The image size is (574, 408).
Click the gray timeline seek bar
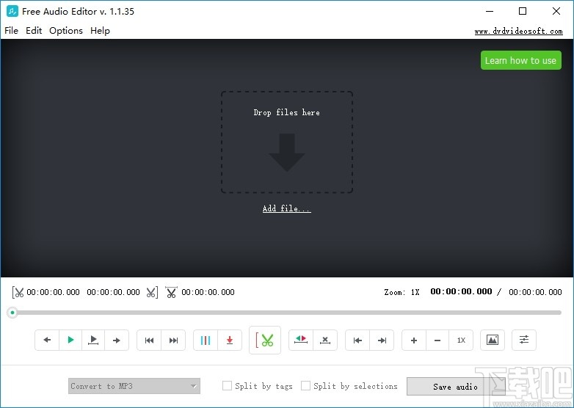[287, 313]
